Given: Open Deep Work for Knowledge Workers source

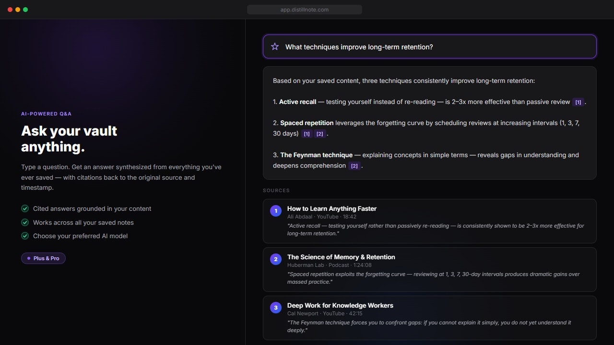Looking at the screenshot, I should point(430,318).
